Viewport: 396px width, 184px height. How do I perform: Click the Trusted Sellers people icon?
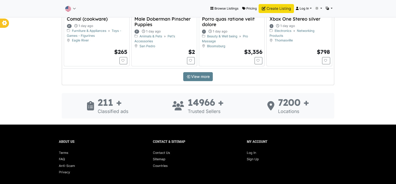178,106
